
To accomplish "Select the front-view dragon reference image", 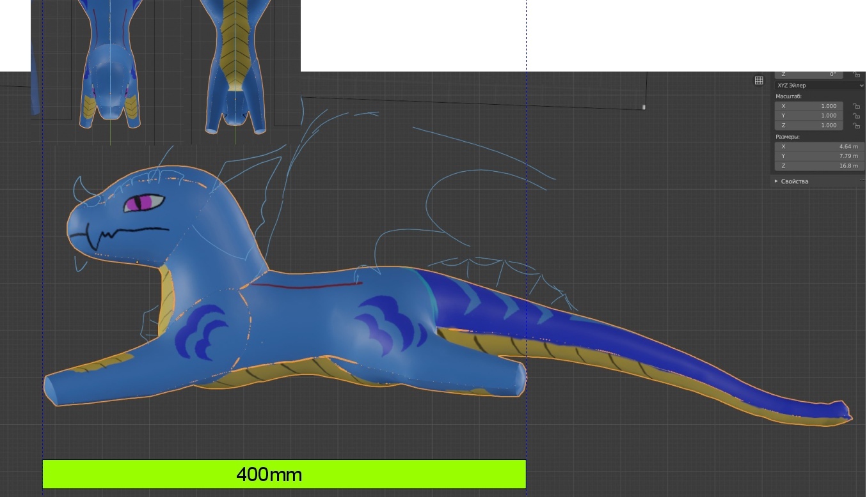I will pos(110,70).
